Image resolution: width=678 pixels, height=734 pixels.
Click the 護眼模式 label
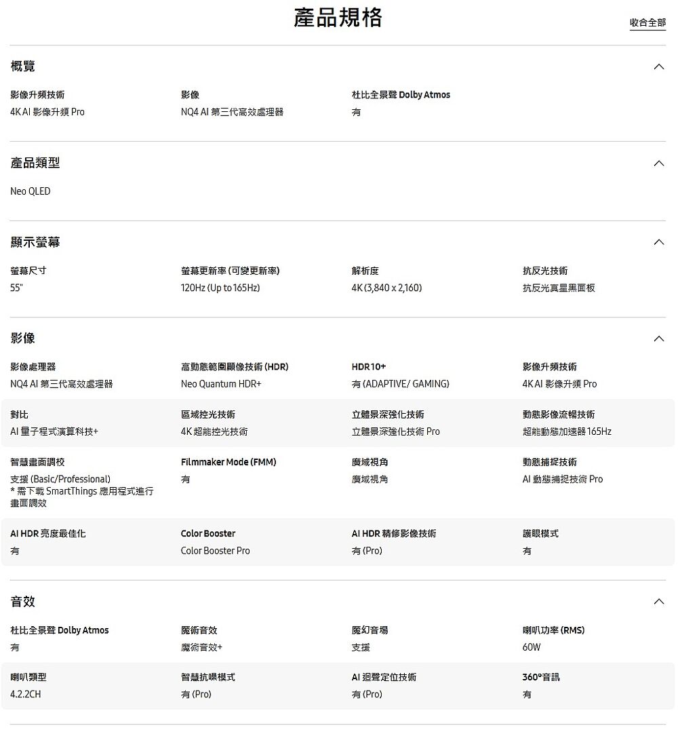pos(540,534)
